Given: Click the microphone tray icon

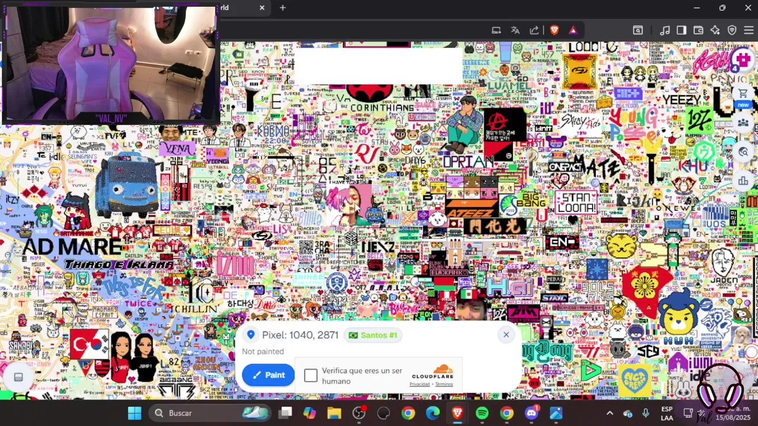Looking at the screenshot, I should (645, 413).
